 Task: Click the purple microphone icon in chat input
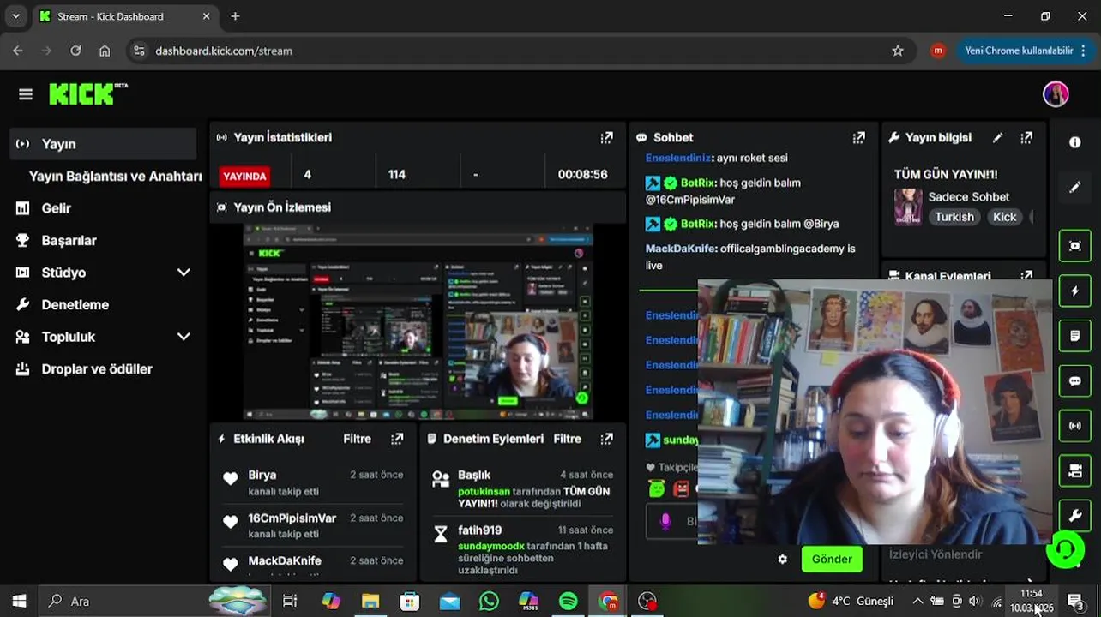point(665,521)
